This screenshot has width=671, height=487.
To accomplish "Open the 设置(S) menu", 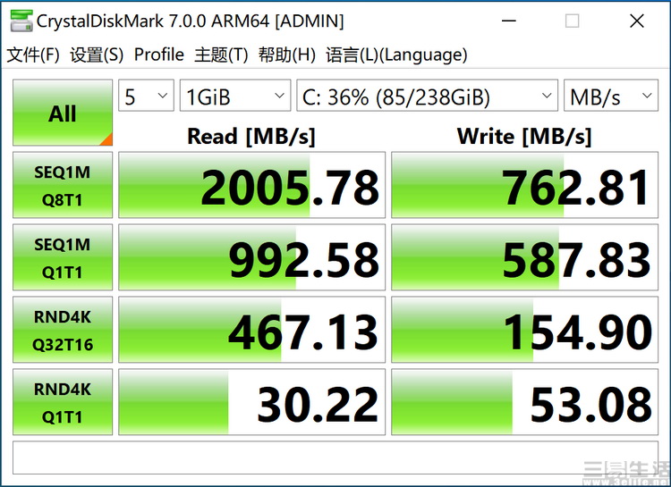I will point(97,55).
